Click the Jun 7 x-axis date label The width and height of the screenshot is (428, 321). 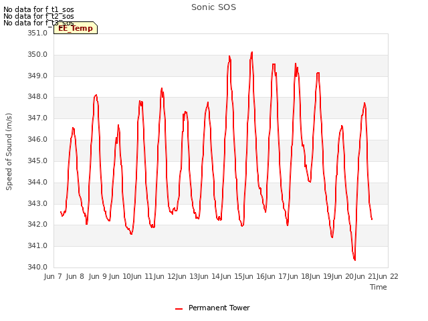pos(53,276)
